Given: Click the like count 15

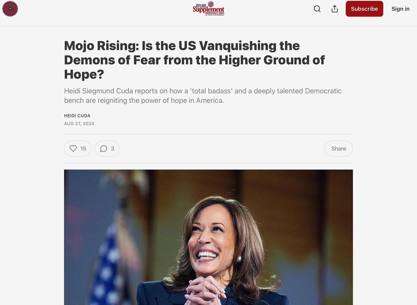Looking at the screenshot, I should coord(83,148).
